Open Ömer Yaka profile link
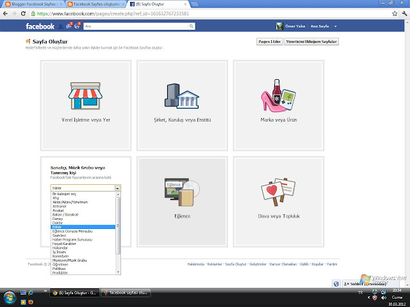This screenshot has height=307, width=410. (x=295, y=26)
